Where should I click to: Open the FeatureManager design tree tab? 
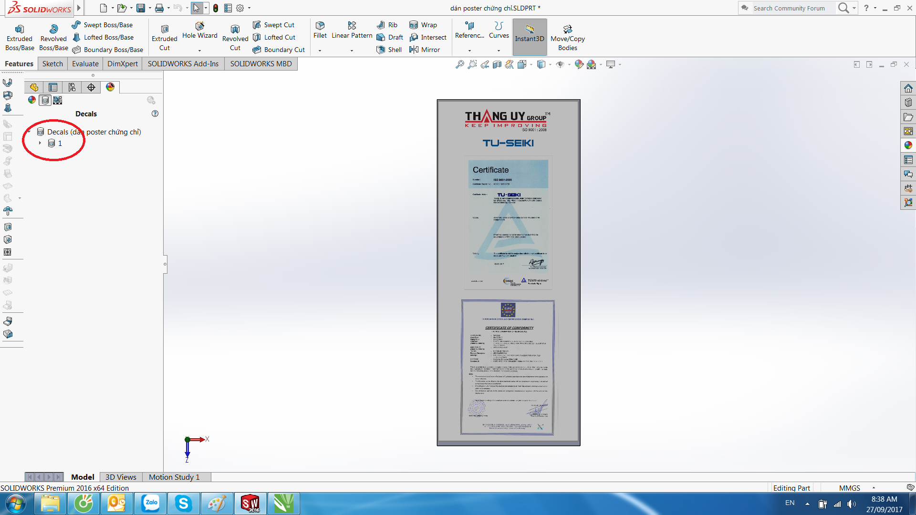[34, 87]
